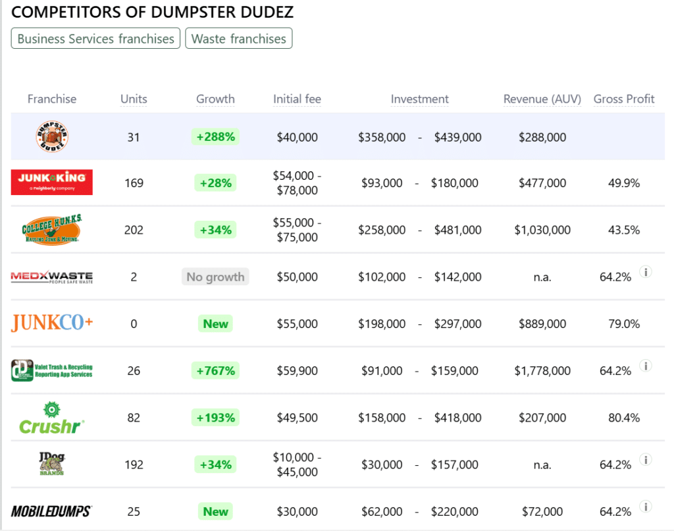Click gross profit 80.4%
The width and height of the screenshot is (674, 531).
(x=624, y=418)
